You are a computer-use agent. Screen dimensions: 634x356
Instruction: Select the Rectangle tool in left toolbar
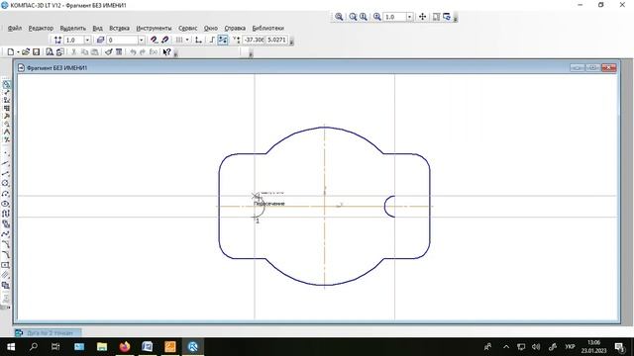(6, 265)
